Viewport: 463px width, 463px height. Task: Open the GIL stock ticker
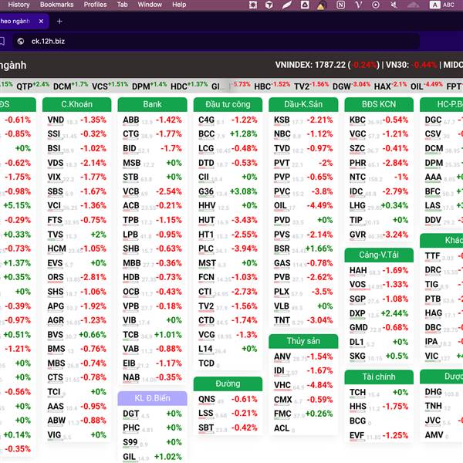(130, 457)
